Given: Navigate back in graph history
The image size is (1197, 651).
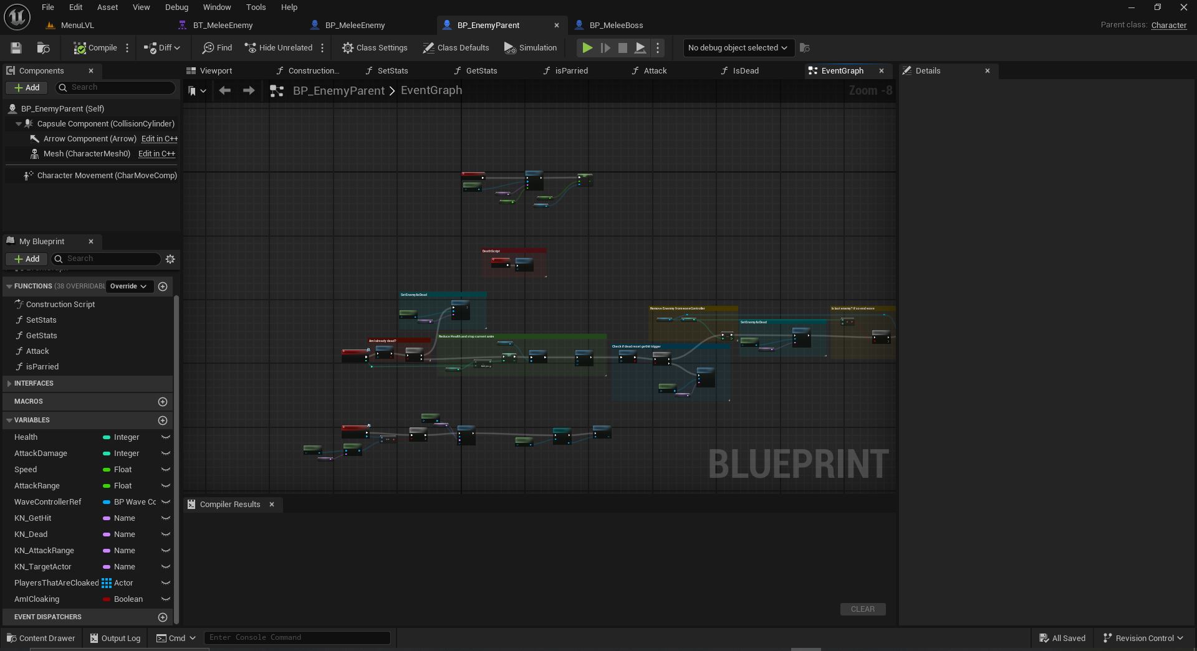Looking at the screenshot, I should [225, 91].
